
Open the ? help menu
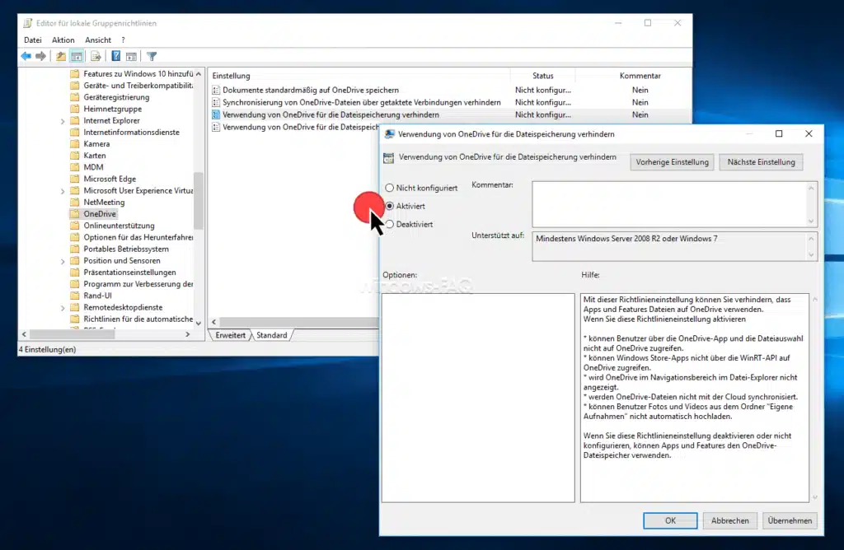pyautogui.click(x=124, y=40)
